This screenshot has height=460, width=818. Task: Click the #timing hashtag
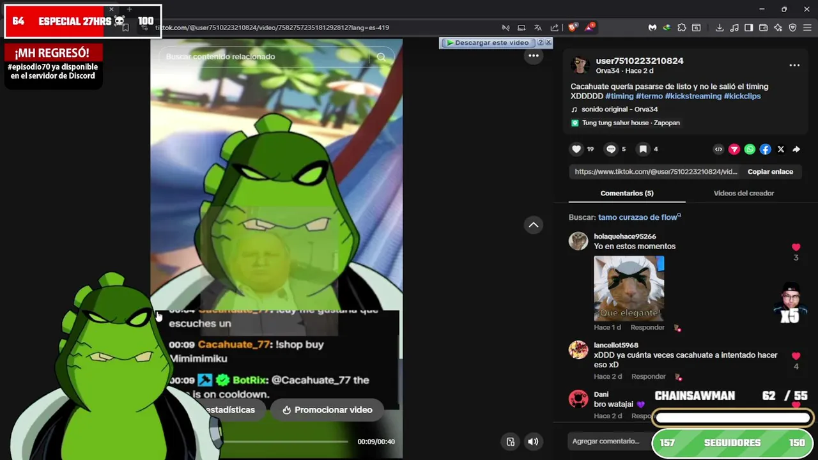[x=619, y=96]
